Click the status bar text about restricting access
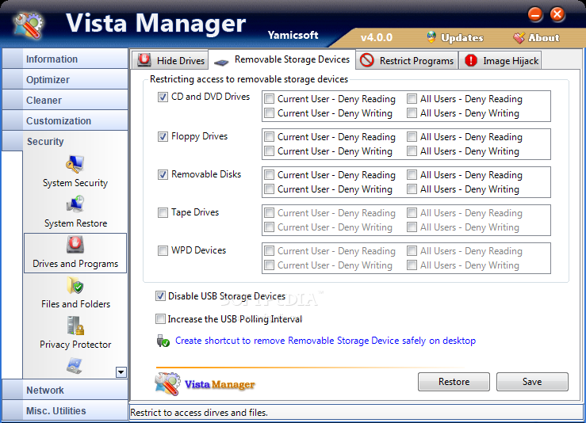The height and width of the screenshot is (423, 586). (199, 413)
